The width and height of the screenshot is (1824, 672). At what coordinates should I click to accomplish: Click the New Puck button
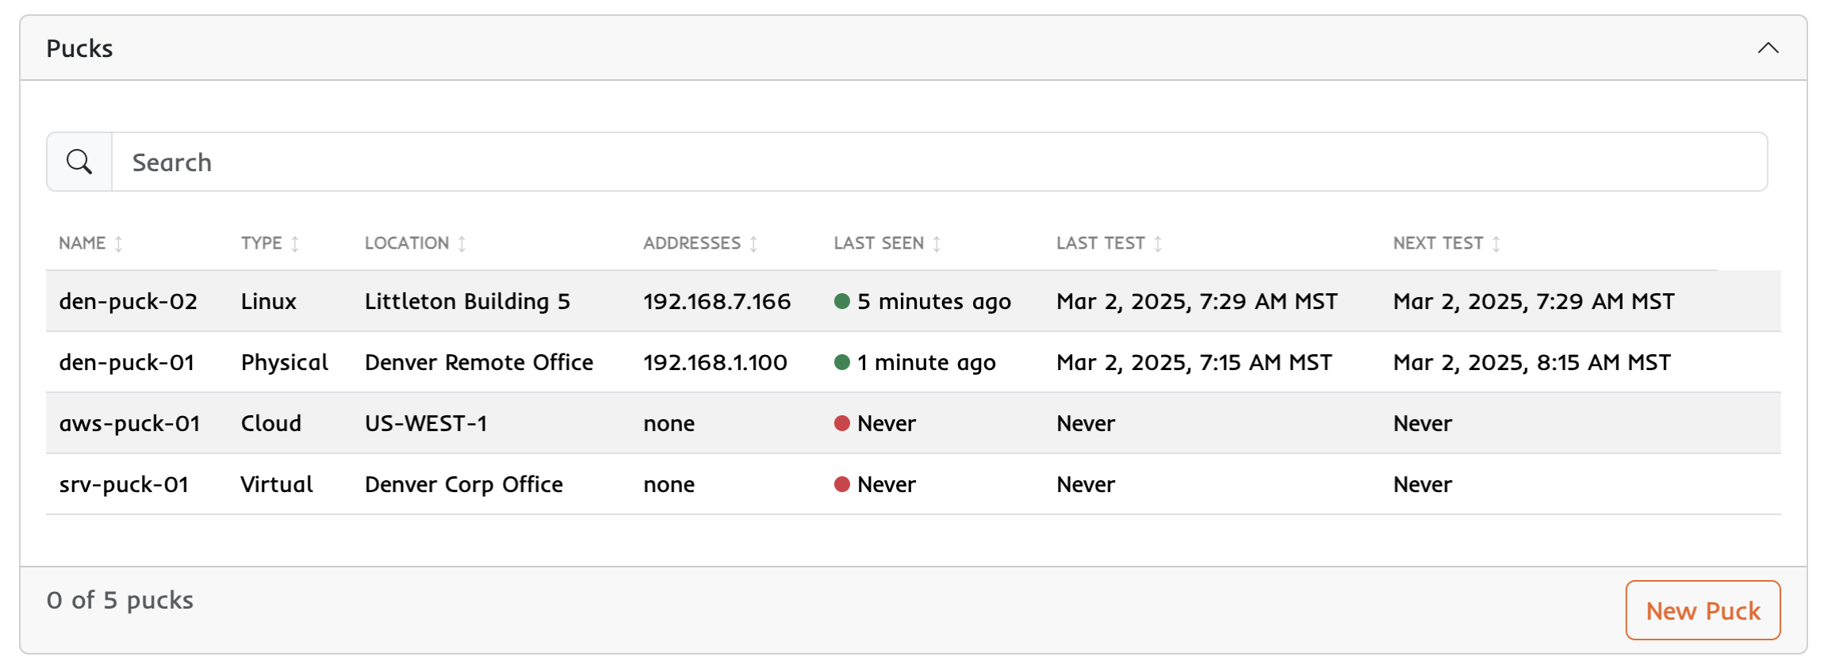(x=1703, y=610)
